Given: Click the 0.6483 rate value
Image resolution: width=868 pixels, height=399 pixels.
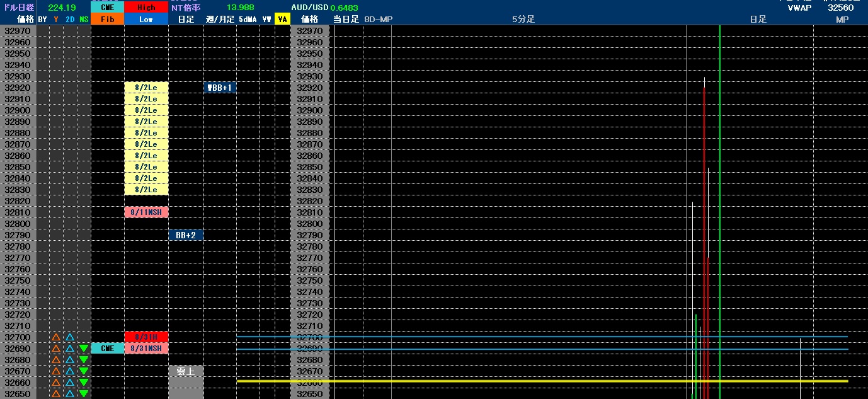Looking at the screenshot, I should [x=344, y=8].
